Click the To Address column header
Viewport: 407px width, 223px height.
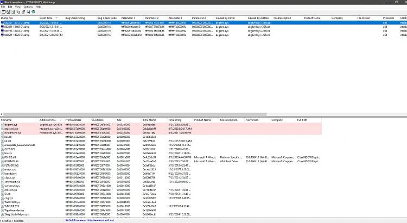pos(103,120)
